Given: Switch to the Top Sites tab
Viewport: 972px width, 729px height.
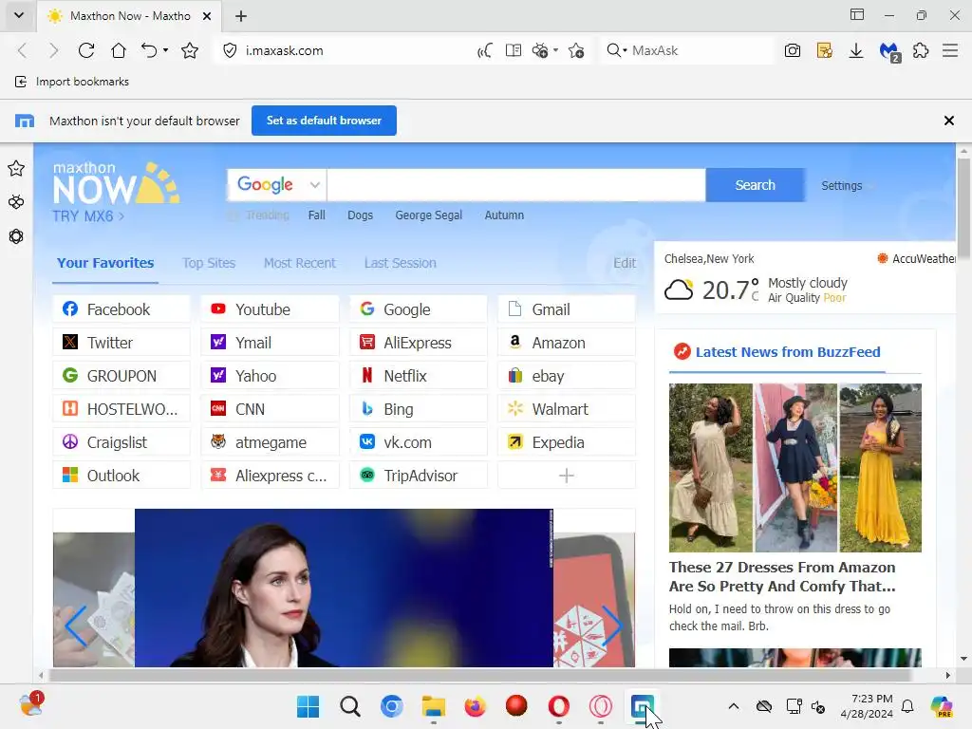Looking at the screenshot, I should 209,263.
